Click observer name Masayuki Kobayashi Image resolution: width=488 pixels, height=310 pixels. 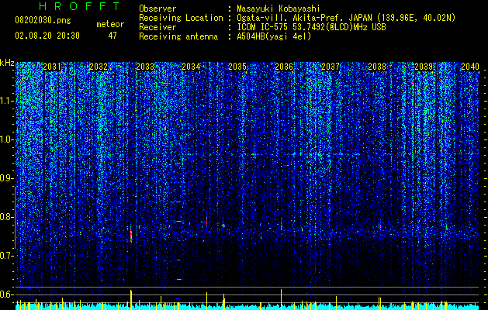tap(279, 9)
